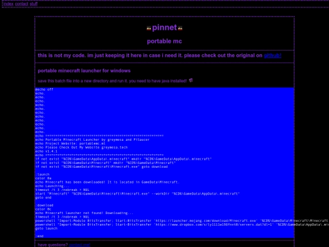Click 'echo Minecraft launcher not found!' line
329x247 pixels.
84,213
